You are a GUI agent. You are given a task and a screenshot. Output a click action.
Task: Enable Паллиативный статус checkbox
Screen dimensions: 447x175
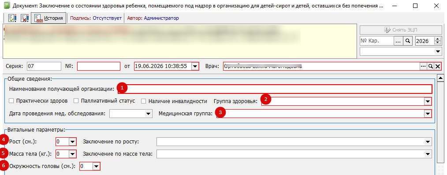pos(76,101)
